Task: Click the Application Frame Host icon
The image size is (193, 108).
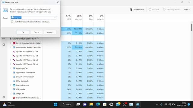Action: pos(14,73)
